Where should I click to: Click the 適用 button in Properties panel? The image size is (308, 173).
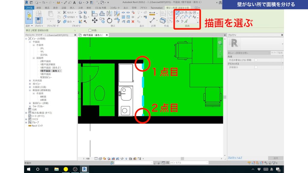276,158
